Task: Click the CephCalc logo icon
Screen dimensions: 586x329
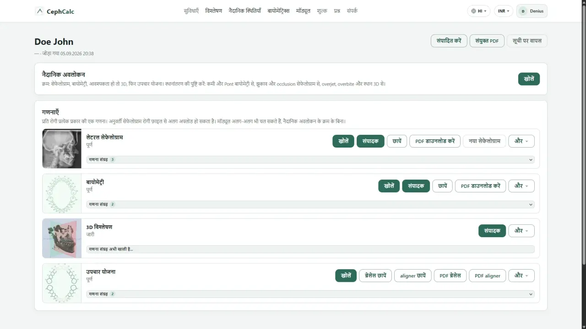Action: point(39,11)
